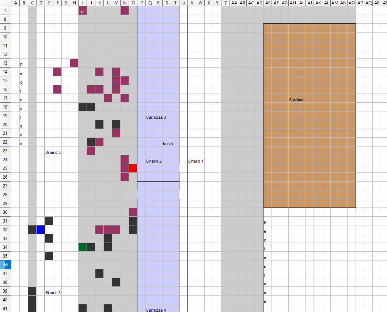Select the row 25 header
The height and width of the screenshot is (312, 387).
[x=6, y=168]
